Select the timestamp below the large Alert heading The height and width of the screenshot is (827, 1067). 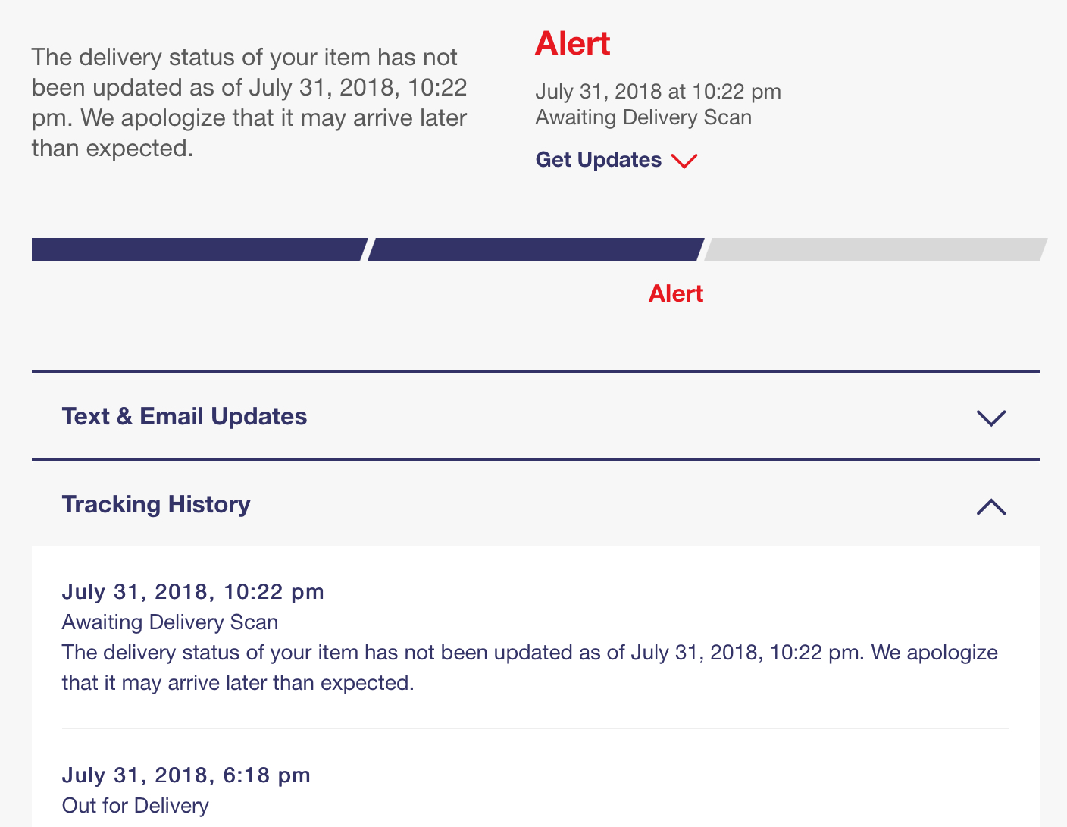pyautogui.click(x=658, y=92)
